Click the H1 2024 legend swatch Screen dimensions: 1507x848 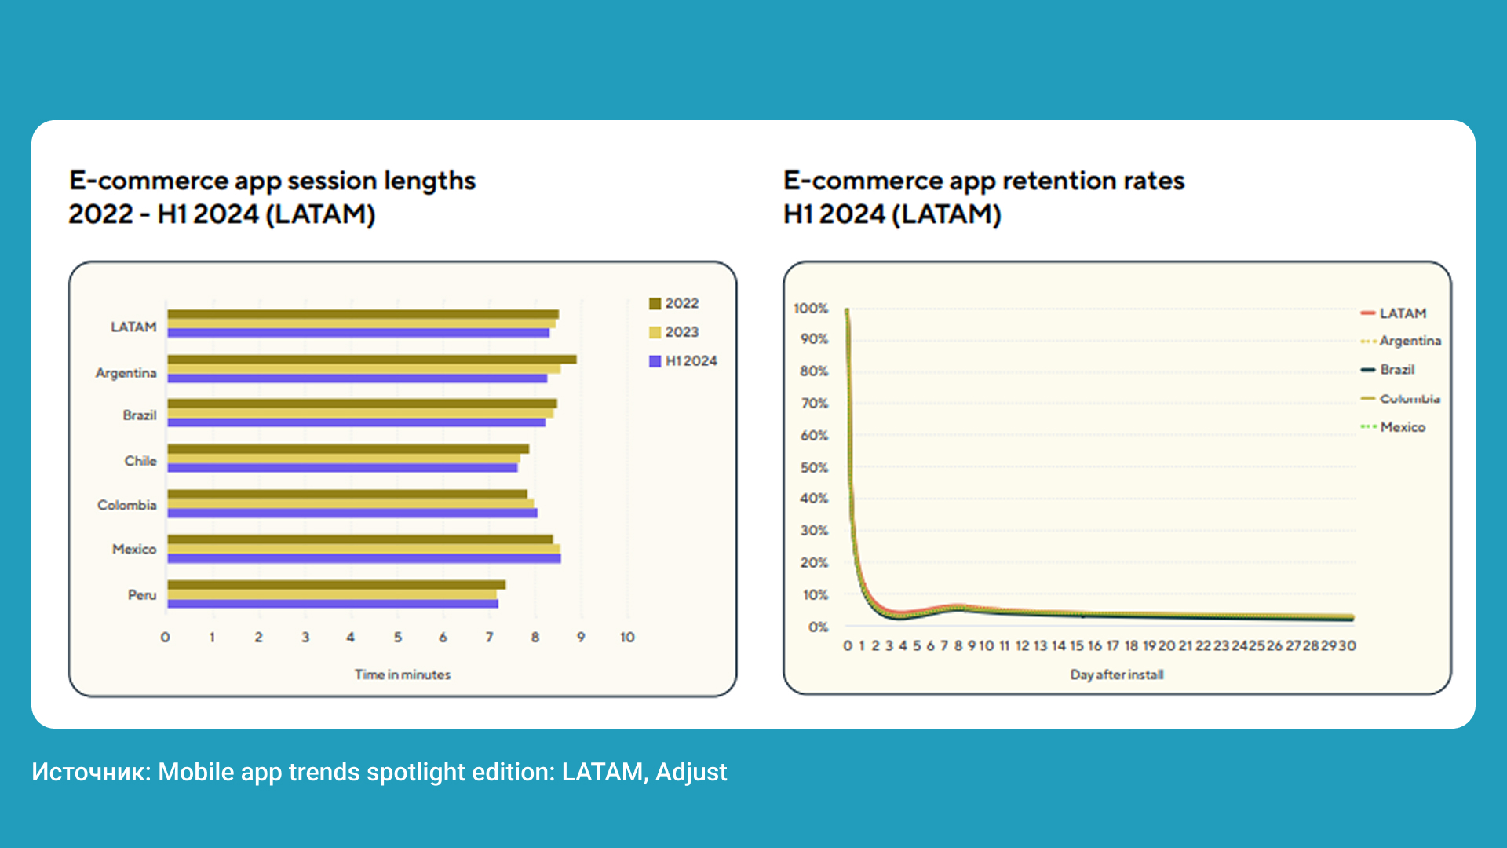655,361
